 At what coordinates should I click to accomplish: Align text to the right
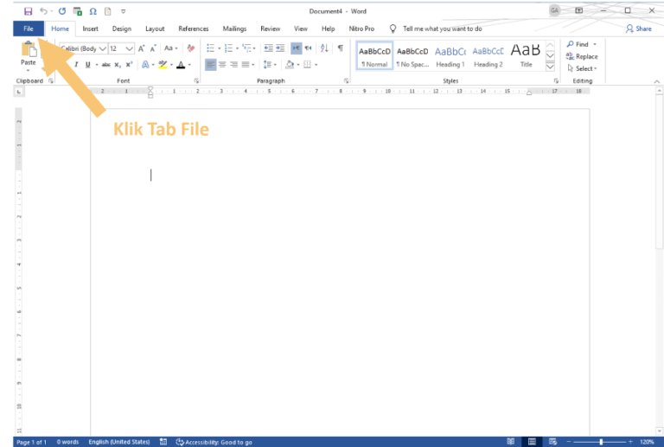[233, 65]
